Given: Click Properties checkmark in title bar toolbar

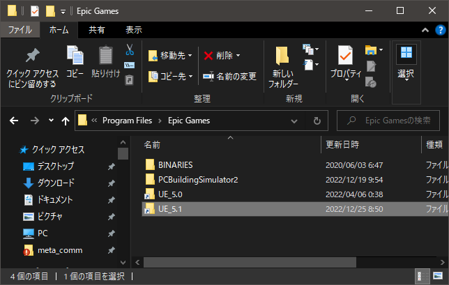Looking at the screenshot, I should (x=35, y=11).
